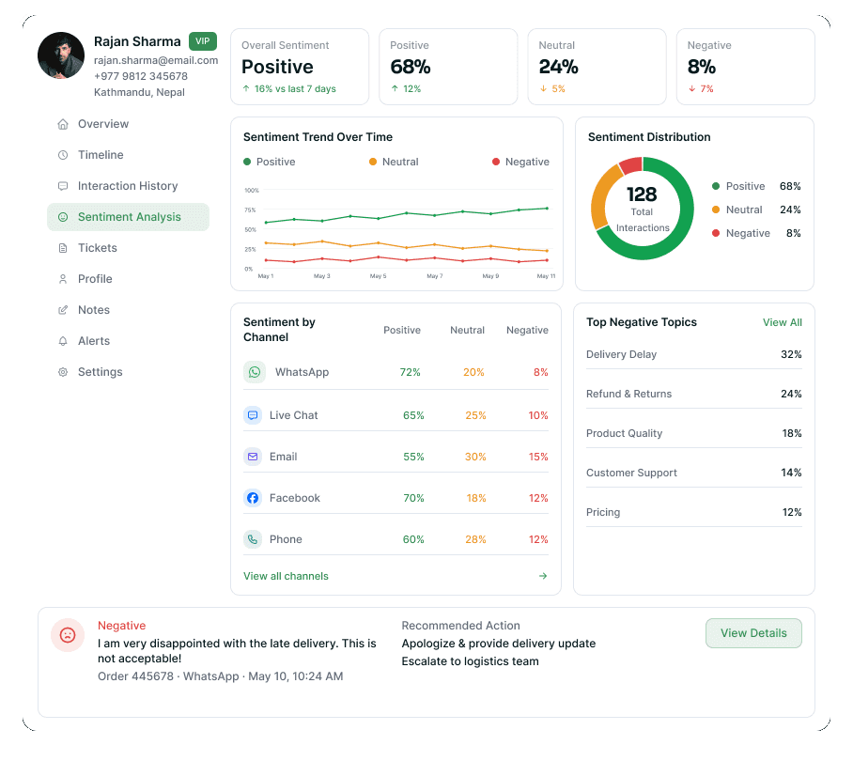This screenshot has width=853, height=761.
Task: Click the phone number +977 9812 345678
Action: (140, 76)
